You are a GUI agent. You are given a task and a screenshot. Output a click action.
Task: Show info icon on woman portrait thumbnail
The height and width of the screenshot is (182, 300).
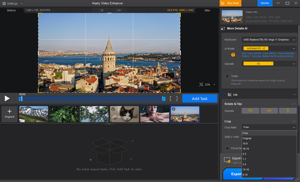click(x=143, y=109)
